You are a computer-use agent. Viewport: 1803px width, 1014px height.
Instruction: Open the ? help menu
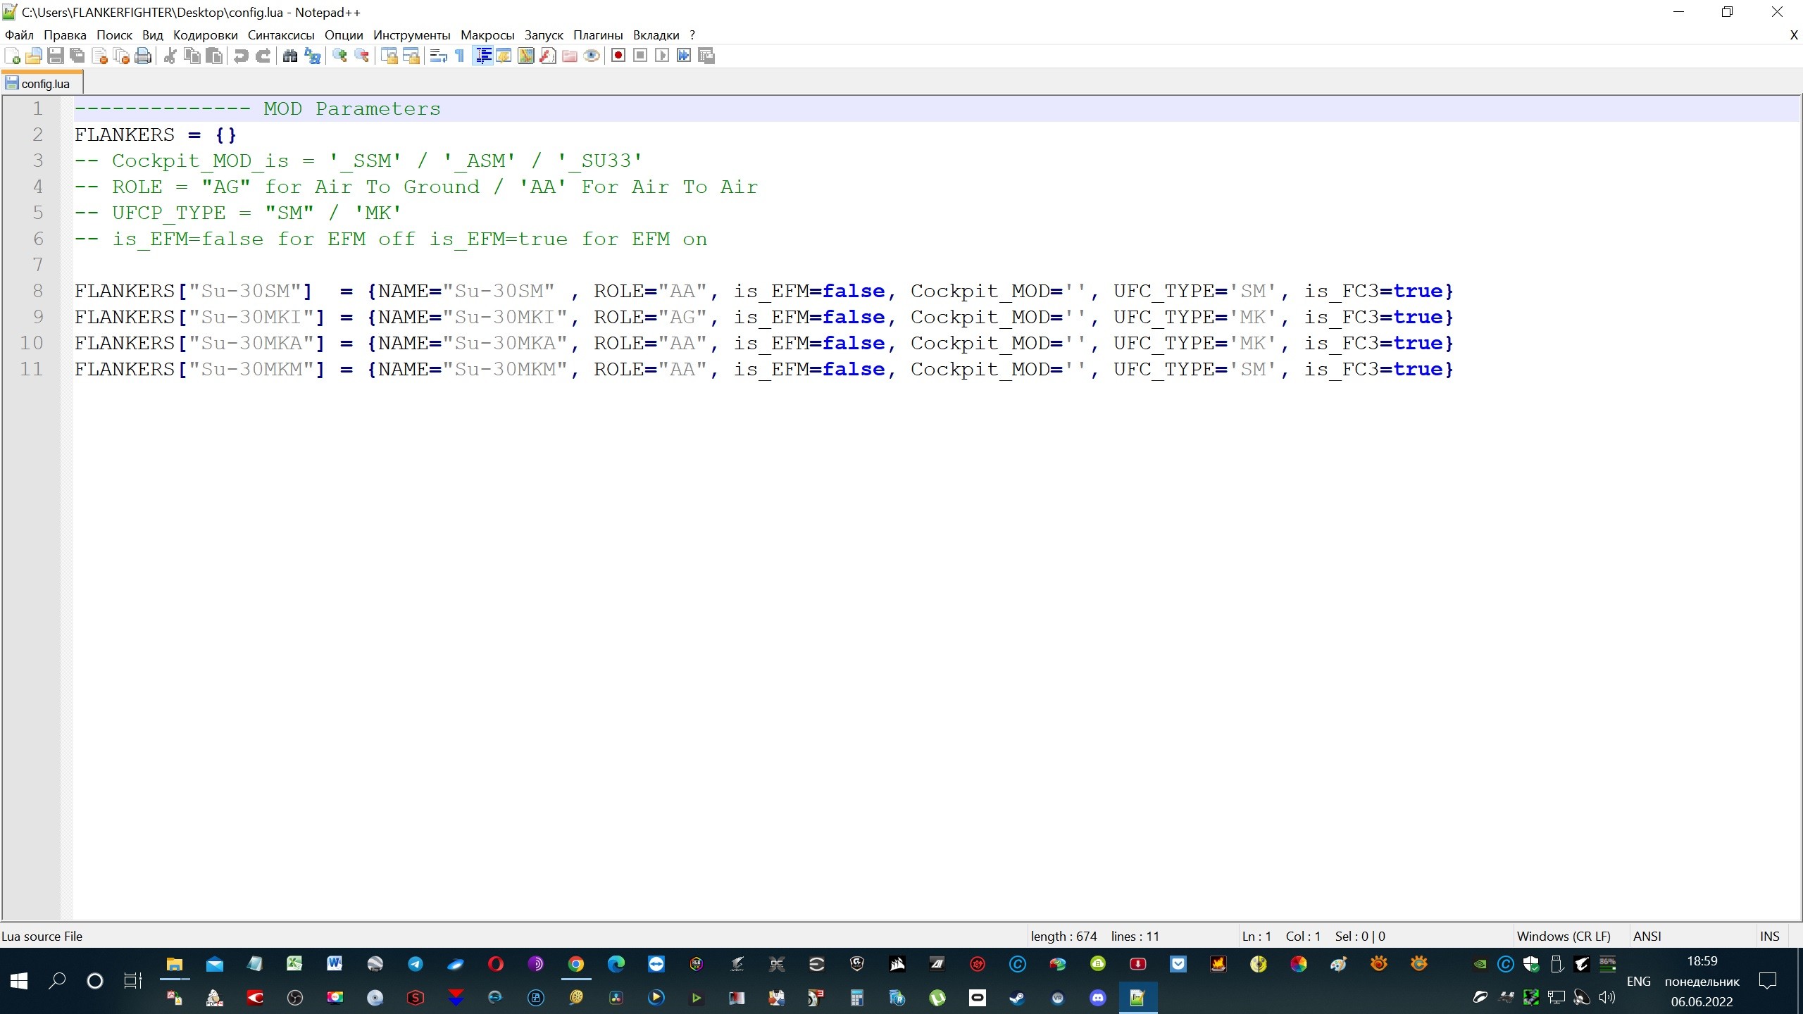click(692, 35)
